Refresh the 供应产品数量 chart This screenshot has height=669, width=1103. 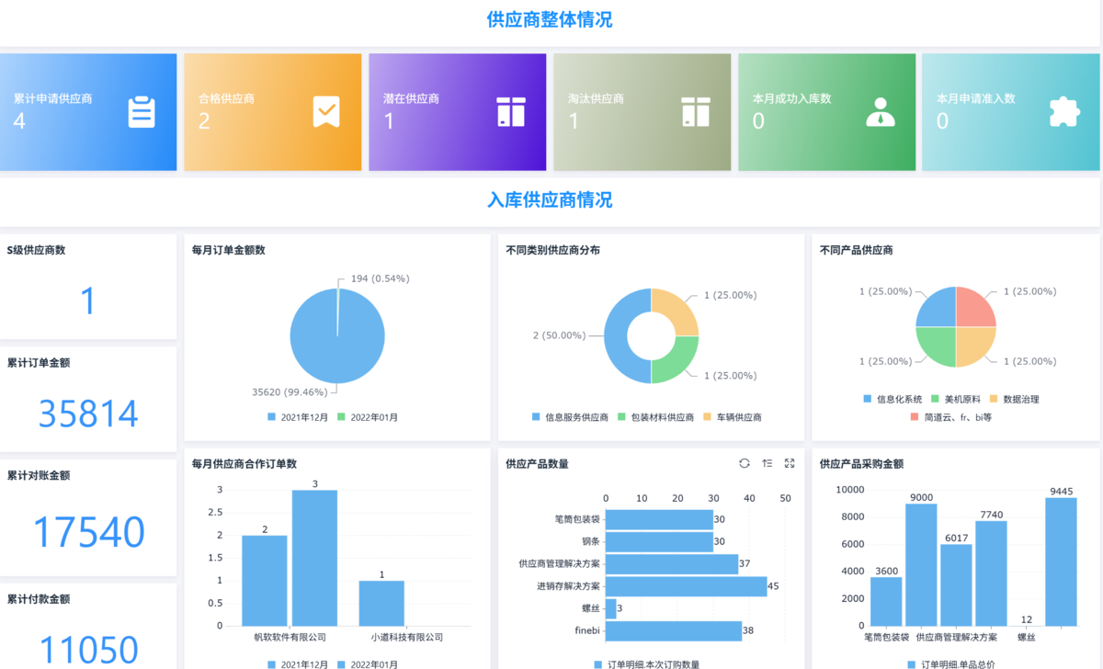tap(745, 463)
